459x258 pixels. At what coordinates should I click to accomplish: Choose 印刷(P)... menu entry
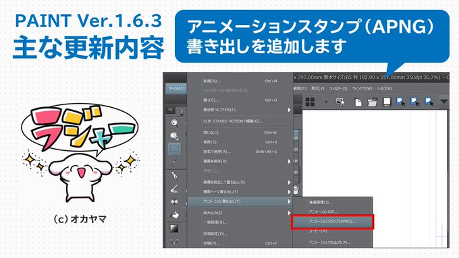point(240,243)
